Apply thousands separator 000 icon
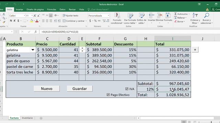The height and width of the screenshot is (123, 220). pos(99,21)
